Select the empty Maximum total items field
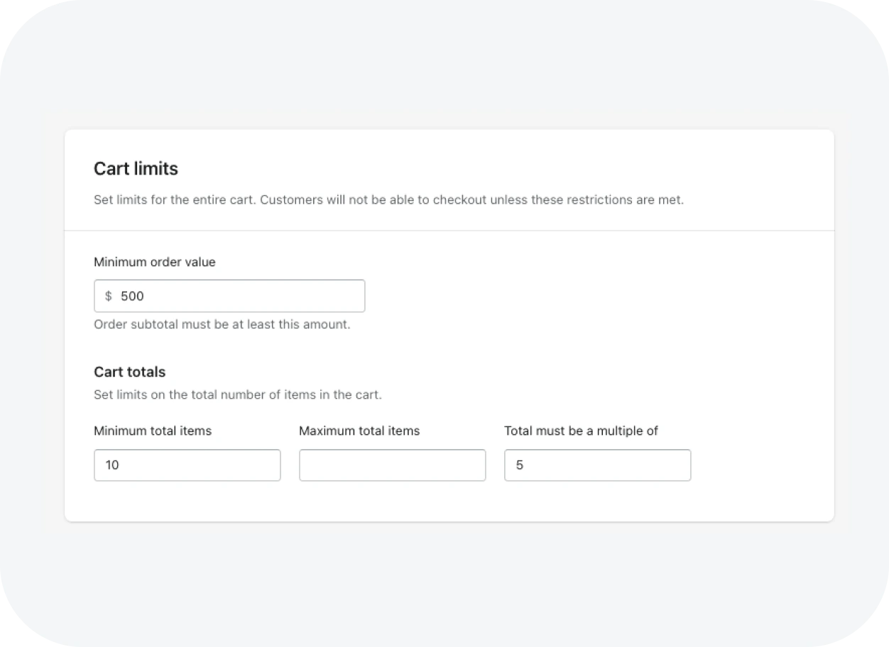The image size is (889, 647). (x=393, y=465)
